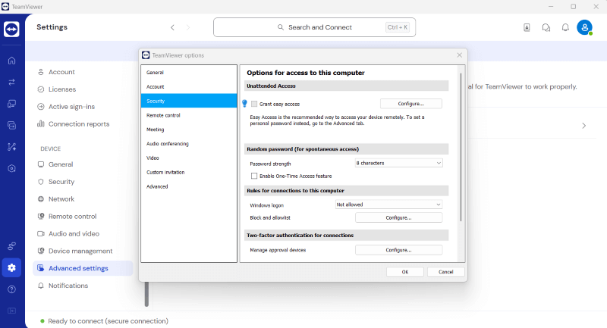Select Audio conferencing in options list
607x328 pixels.
click(x=189, y=144)
